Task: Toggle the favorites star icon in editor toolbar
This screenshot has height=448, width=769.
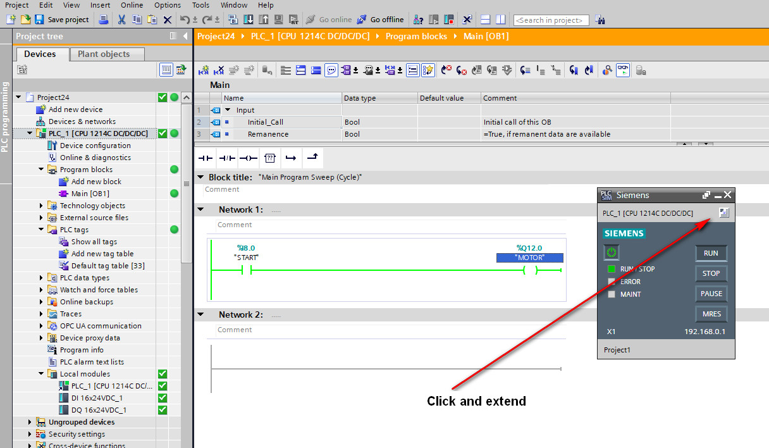Action: tap(429, 70)
